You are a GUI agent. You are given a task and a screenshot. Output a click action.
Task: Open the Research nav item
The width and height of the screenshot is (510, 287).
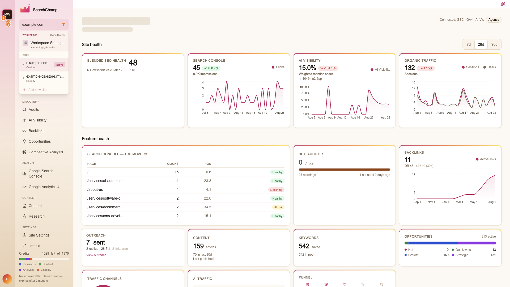pos(44,216)
